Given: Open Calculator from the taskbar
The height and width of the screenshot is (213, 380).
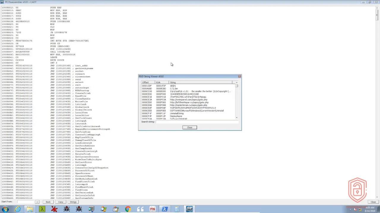Looking at the screenshot, I should coord(177,209).
